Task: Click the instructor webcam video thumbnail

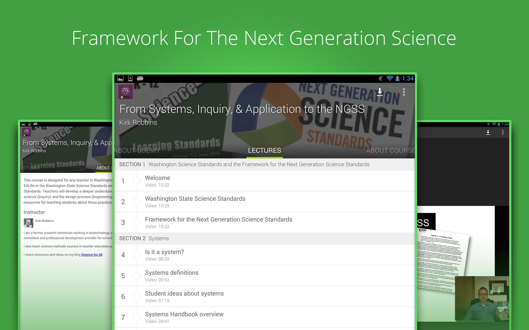Action: pyautogui.click(x=482, y=299)
